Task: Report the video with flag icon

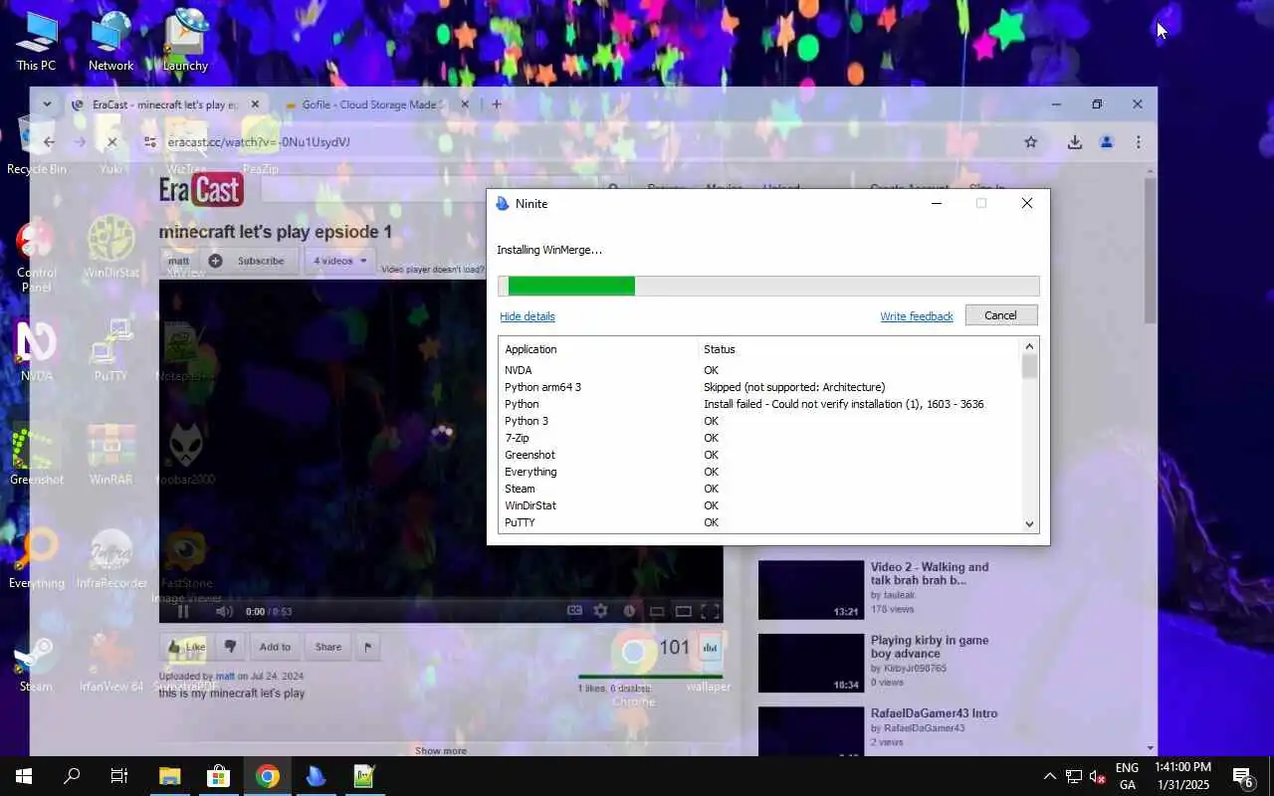Action: 367,647
